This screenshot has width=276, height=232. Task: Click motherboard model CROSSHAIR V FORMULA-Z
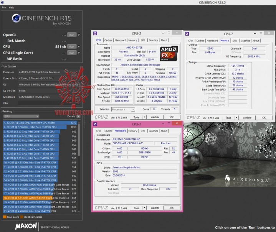[x=133, y=143]
